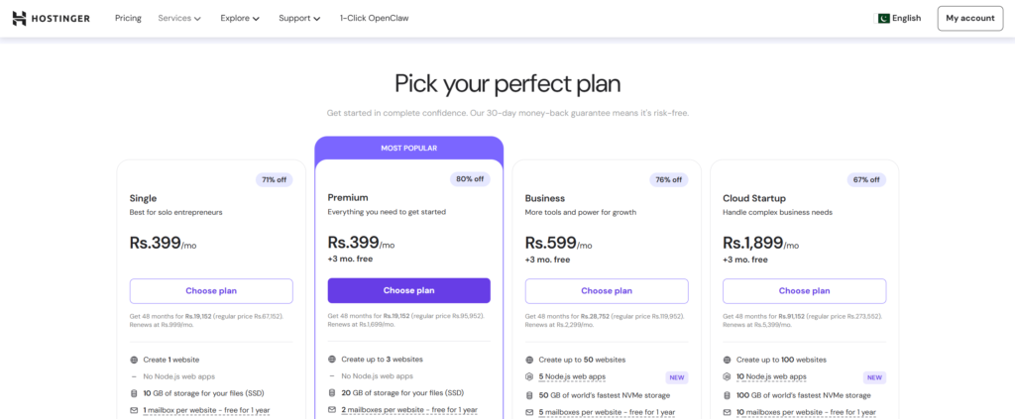Click storage icon next to 50 GB NVMe storage
The height and width of the screenshot is (419, 1015).
tap(529, 394)
